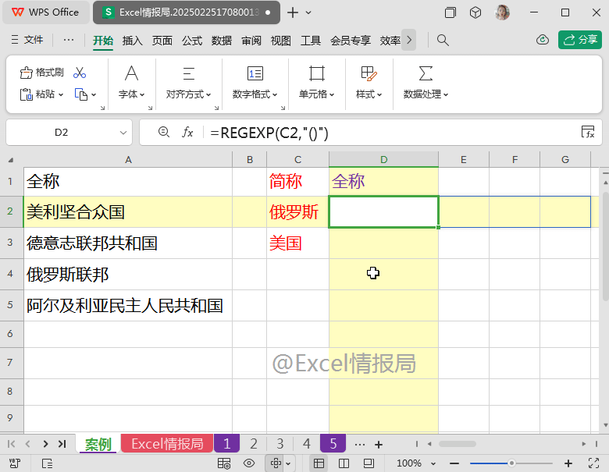
Task: Click the cloud sync icon near Share
Action: click(543, 40)
